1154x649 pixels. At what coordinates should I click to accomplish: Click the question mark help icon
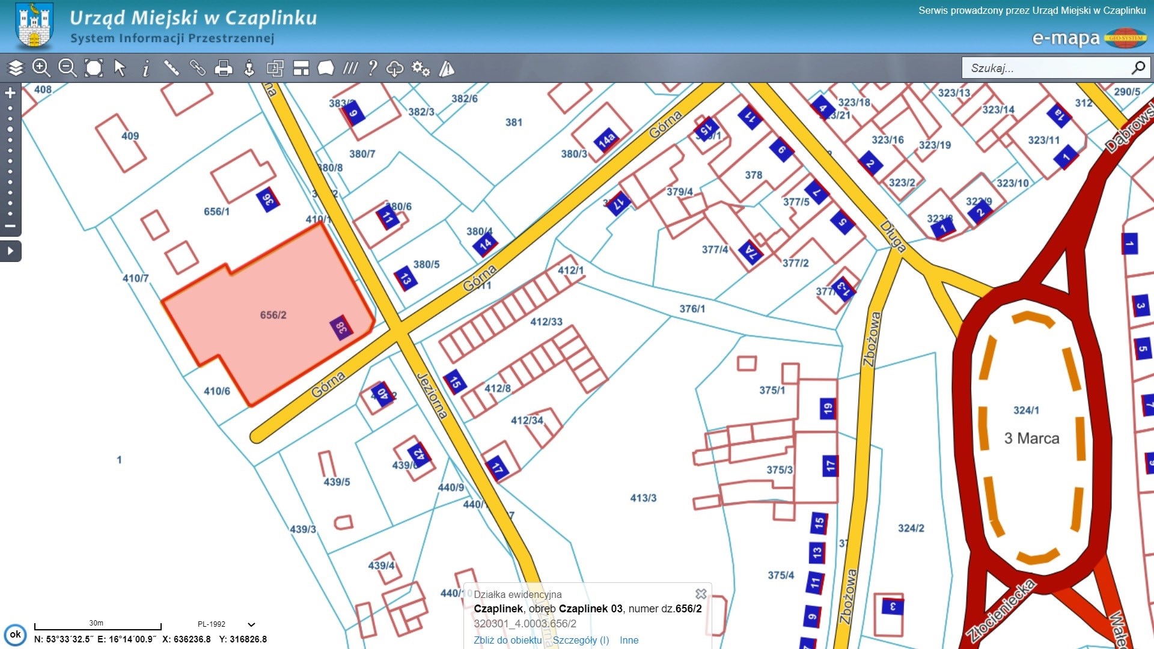coord(373,68)
